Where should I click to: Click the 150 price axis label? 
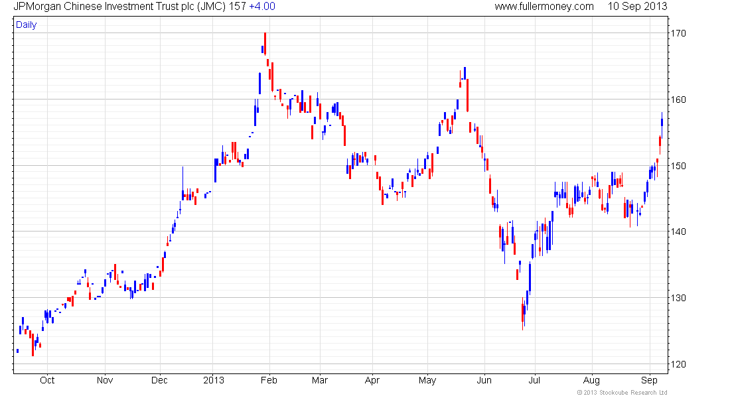[678, 166]
